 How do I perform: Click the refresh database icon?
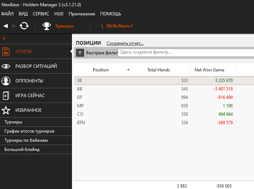(24, 26)
